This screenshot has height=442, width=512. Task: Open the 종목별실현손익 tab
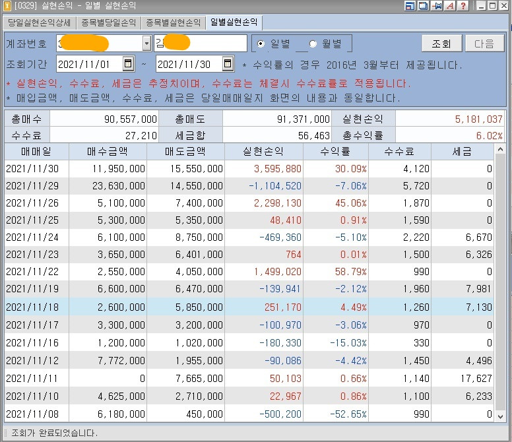point(173,22)
